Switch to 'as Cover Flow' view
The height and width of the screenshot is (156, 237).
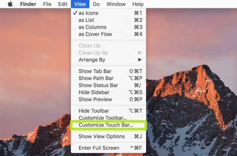[x=95, y=34]
